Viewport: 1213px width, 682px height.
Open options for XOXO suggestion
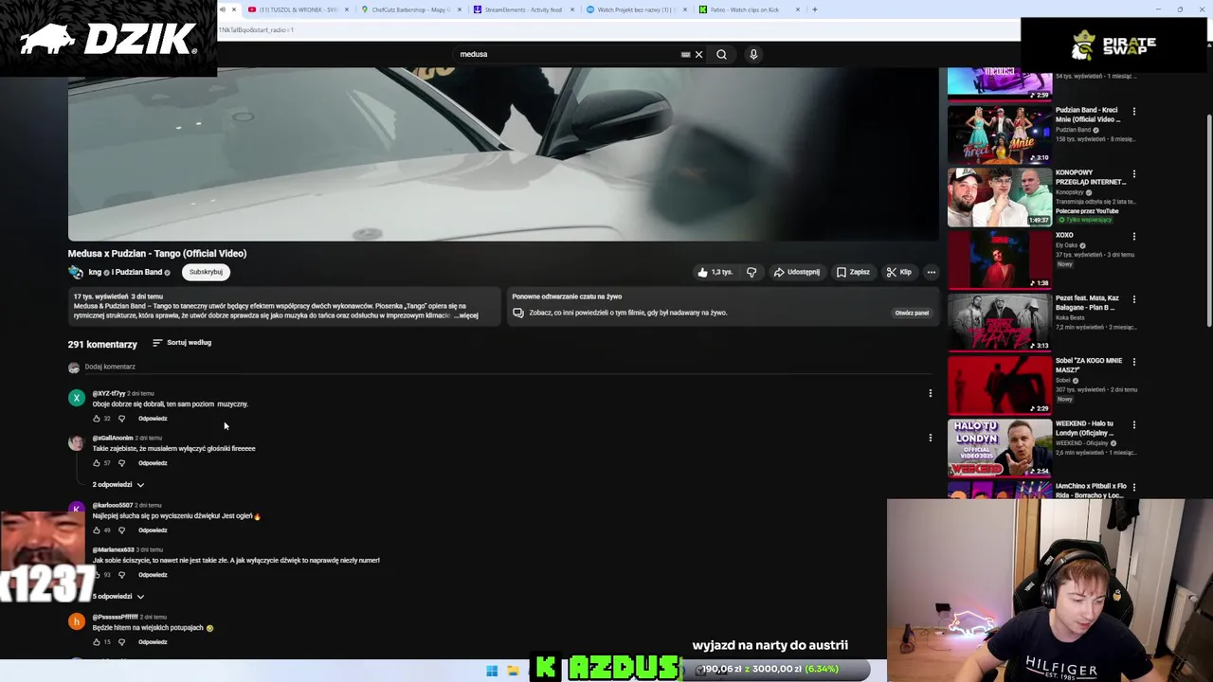1133,237
